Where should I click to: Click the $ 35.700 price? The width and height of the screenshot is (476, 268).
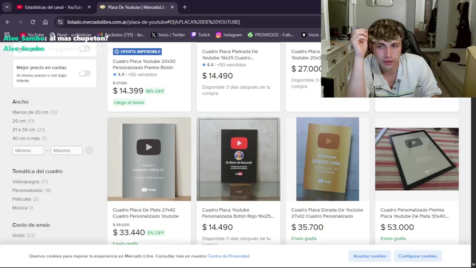pyautogui.click(x=307, y=227)
